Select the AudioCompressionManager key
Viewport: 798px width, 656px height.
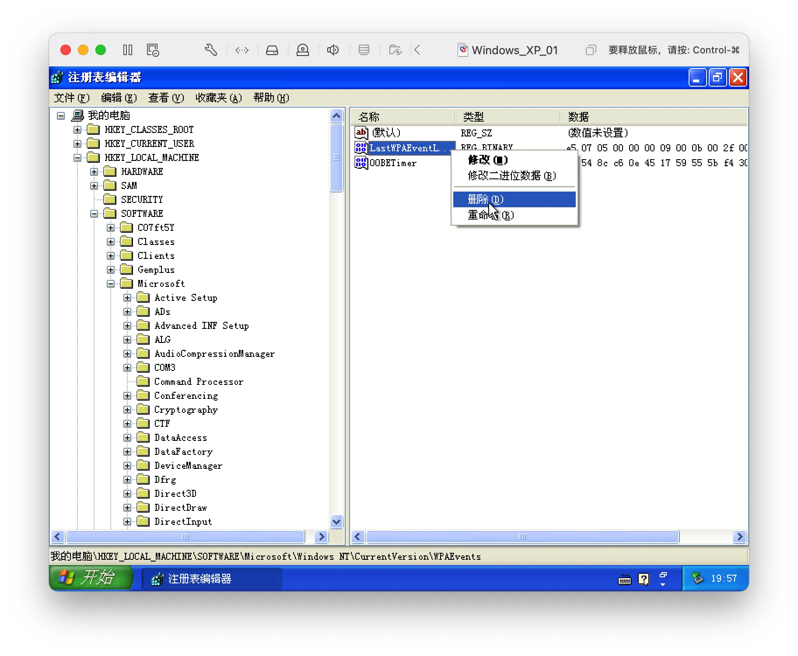coord(214,354)
